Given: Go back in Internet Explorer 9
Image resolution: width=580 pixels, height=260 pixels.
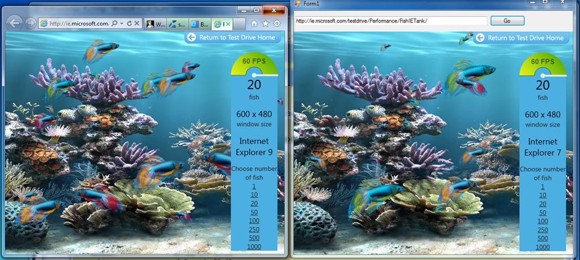Looking at the screenshot, I should (x=14, y=23).
